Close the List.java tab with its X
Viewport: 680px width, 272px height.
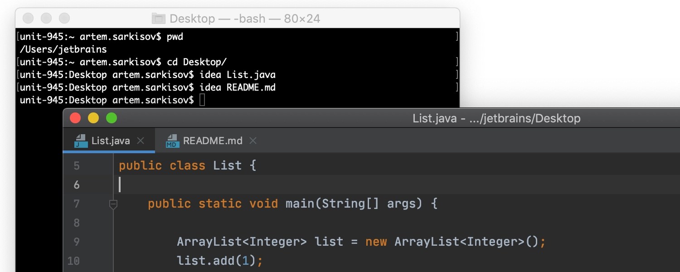[140, 141]
